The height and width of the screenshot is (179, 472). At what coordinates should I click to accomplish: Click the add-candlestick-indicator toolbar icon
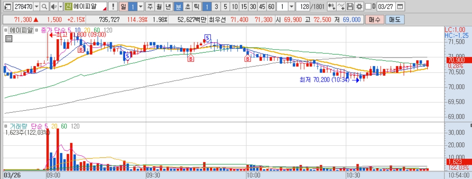pos(331,7)
